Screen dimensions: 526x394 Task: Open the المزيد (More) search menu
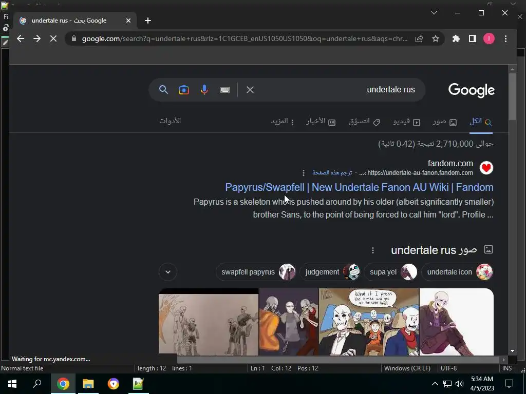283,121
